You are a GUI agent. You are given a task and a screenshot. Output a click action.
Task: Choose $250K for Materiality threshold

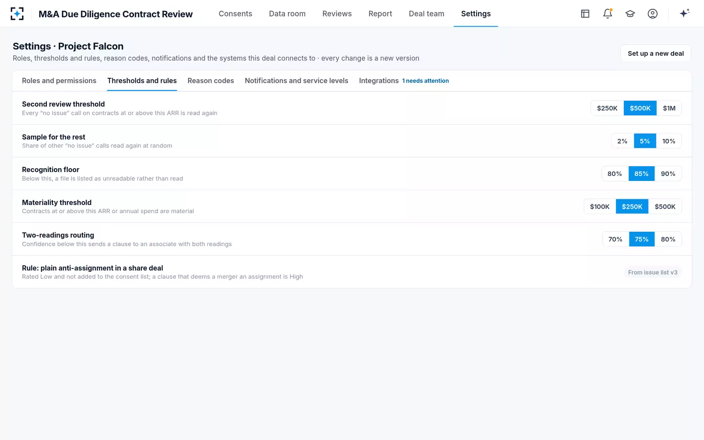(x=632, y=206)
